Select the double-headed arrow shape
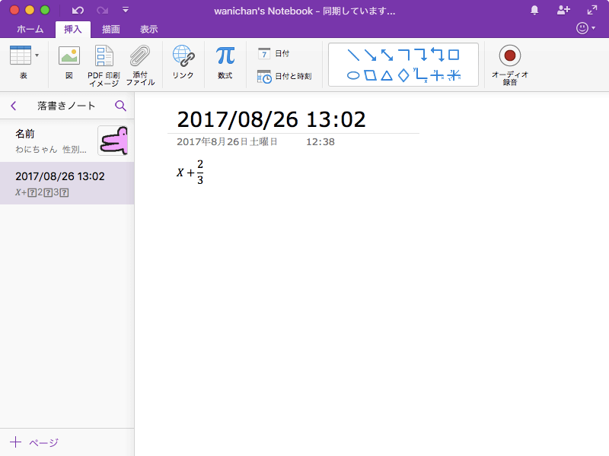Image resolution: width=609 pixels, height=456 pixels. click(x=387, y=55)
